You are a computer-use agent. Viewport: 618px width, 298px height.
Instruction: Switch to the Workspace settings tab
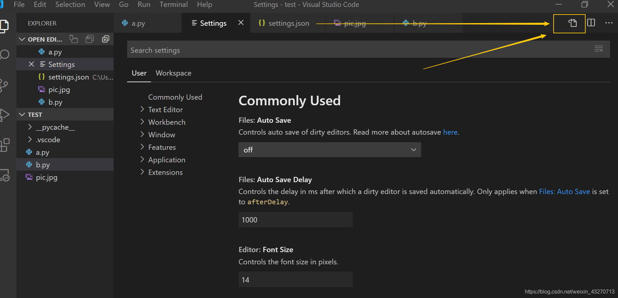[173, 73]
